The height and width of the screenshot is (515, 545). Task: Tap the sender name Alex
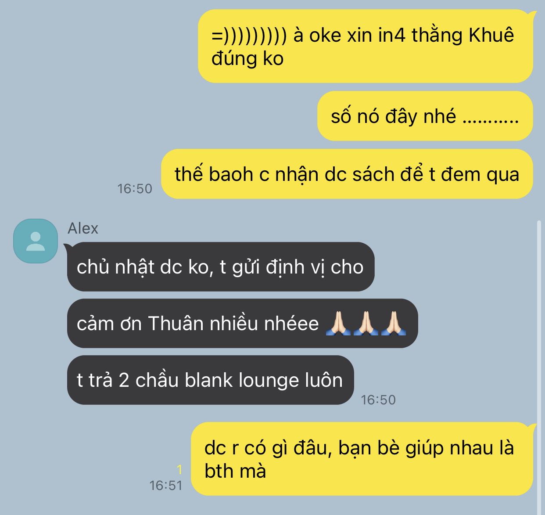83,228
